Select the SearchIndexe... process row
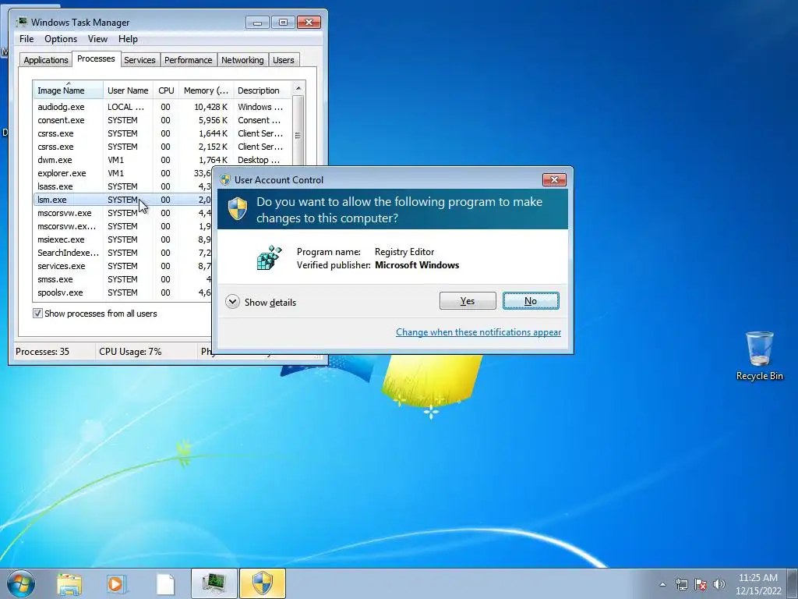Screen dimensions: 798x599 point(122,253)
